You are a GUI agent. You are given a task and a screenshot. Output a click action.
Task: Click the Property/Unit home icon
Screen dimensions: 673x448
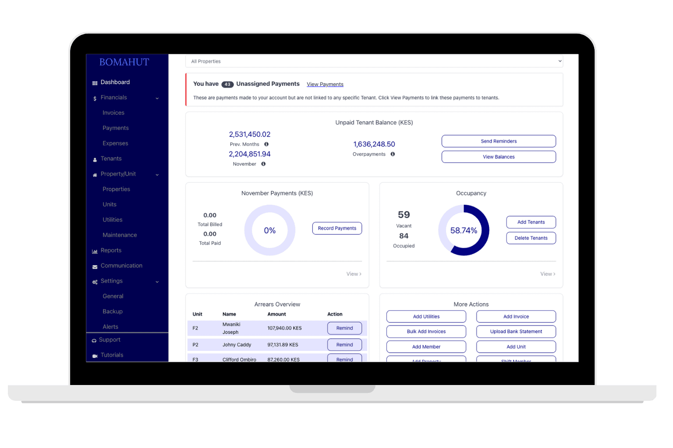95,174
